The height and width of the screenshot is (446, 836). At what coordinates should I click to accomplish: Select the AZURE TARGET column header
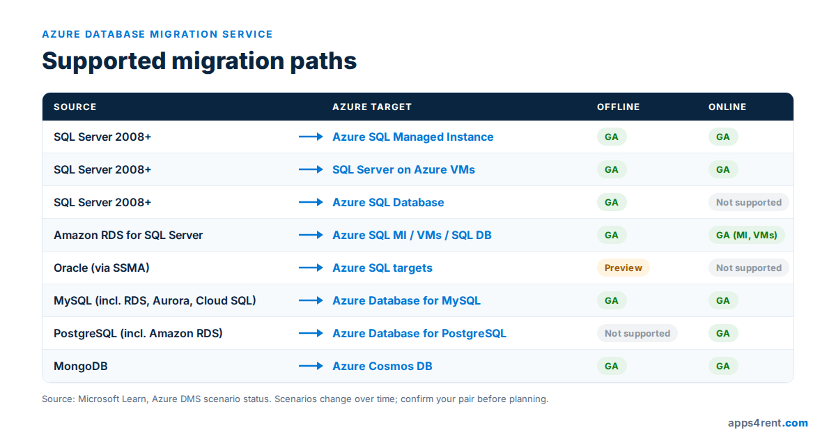pos(372,107)
